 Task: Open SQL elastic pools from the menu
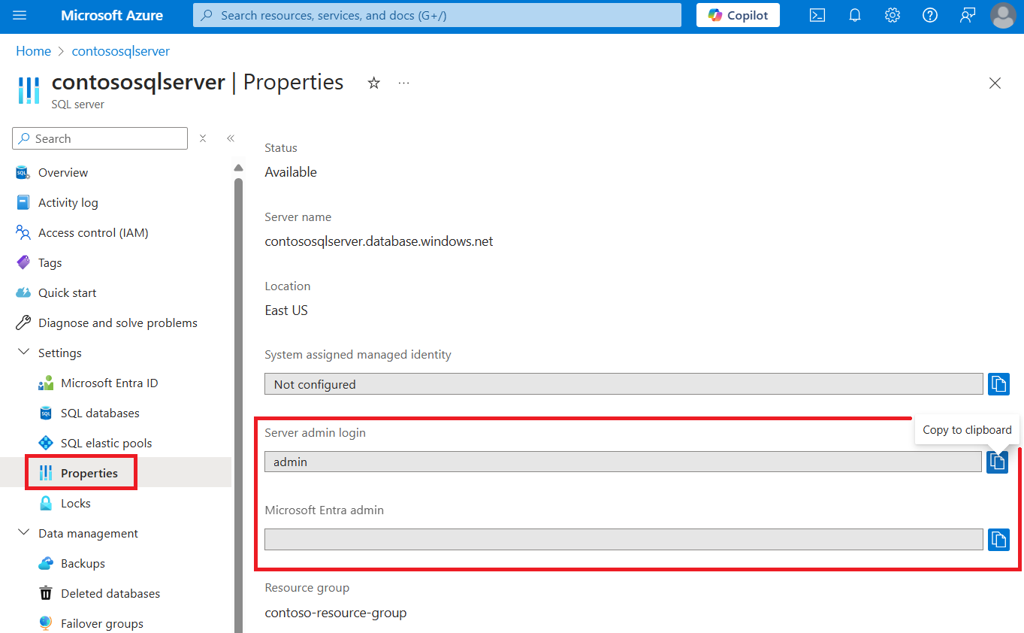click(x=95, y=443)
